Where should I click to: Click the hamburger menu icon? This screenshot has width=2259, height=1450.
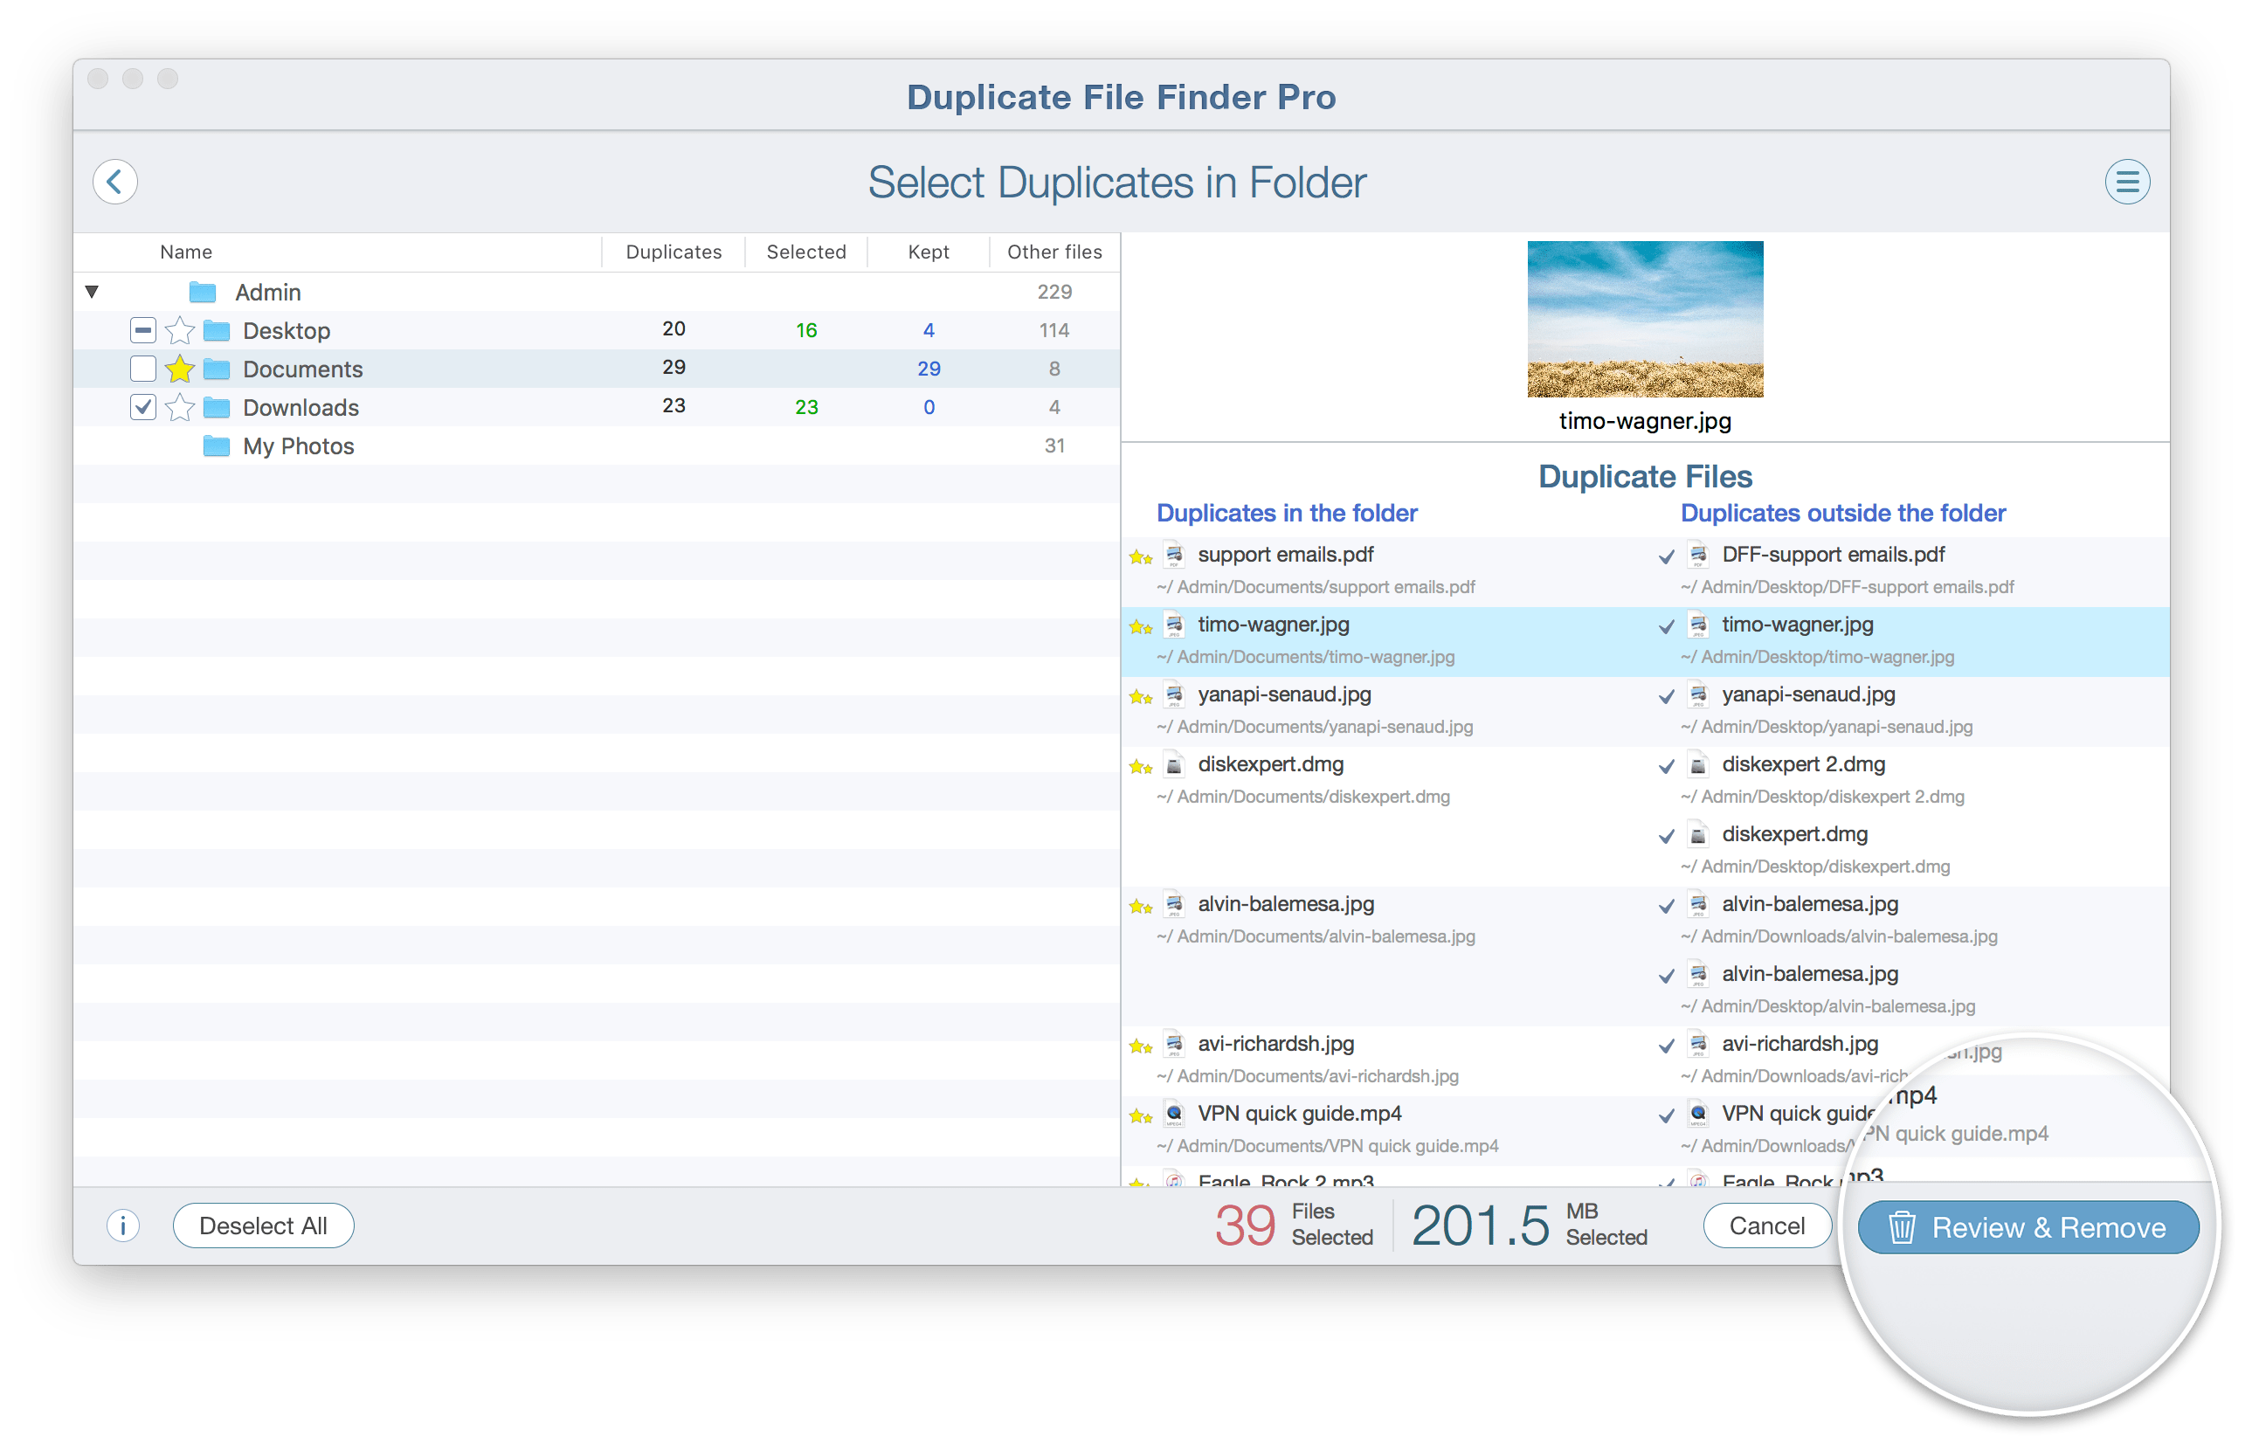point(2125,181)
